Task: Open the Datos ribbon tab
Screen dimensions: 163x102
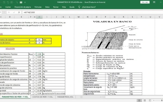Action: (x=47, y=7)
